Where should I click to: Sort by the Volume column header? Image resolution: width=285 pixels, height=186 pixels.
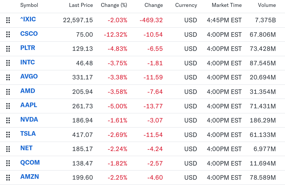pos(267,5)
